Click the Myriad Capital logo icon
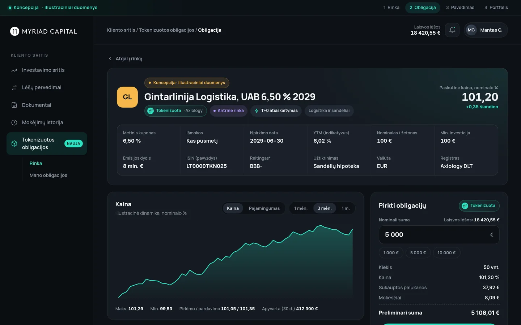Viewport: 521px width, 325px height. pos(14,31)
